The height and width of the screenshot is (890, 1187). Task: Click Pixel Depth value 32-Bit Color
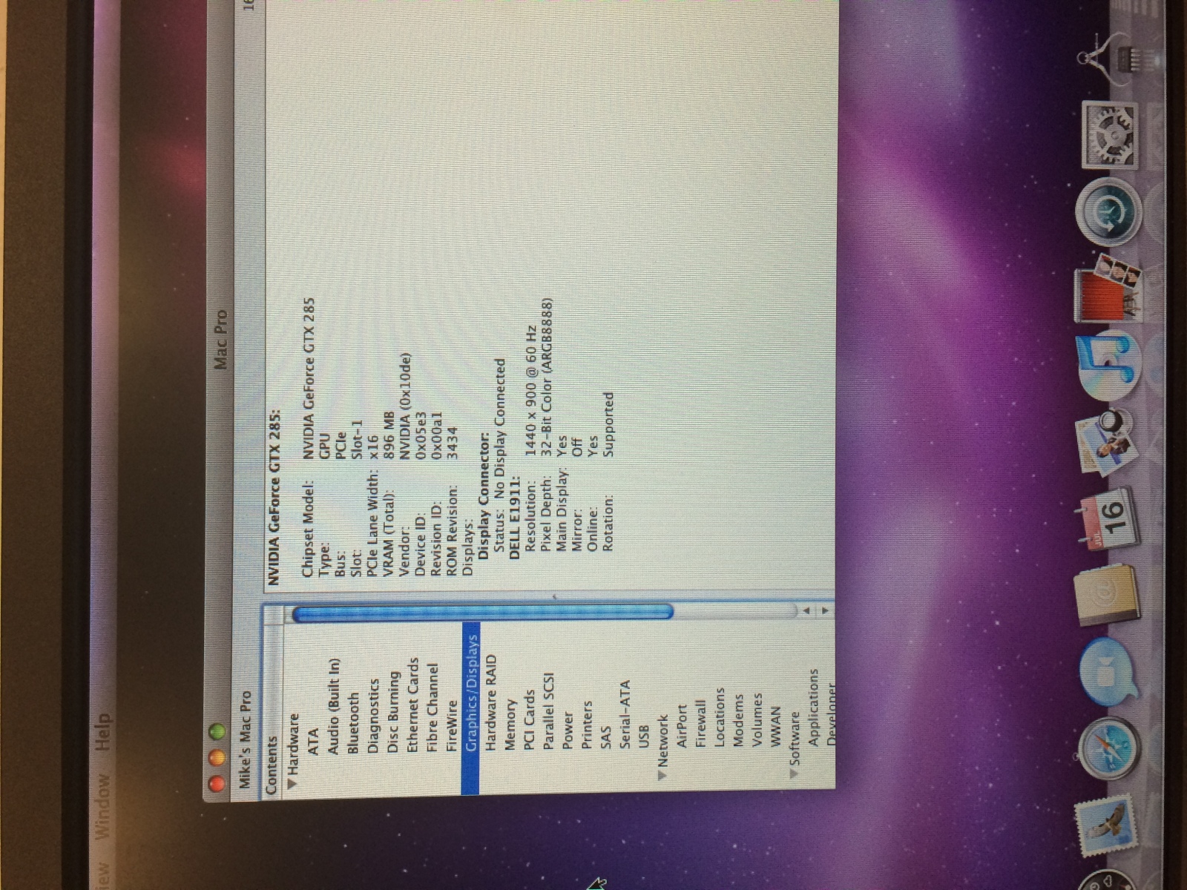pos(547,378)
